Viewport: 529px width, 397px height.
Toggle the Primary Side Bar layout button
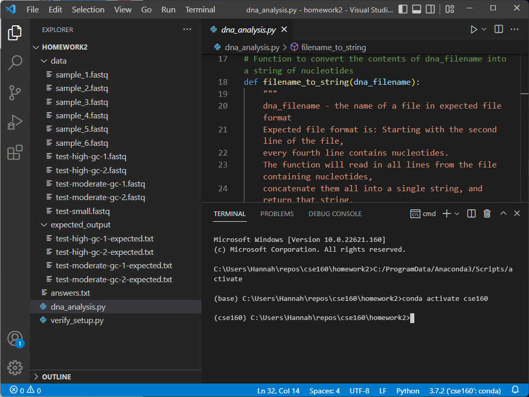pyautogui.click(x=403, y=9)
